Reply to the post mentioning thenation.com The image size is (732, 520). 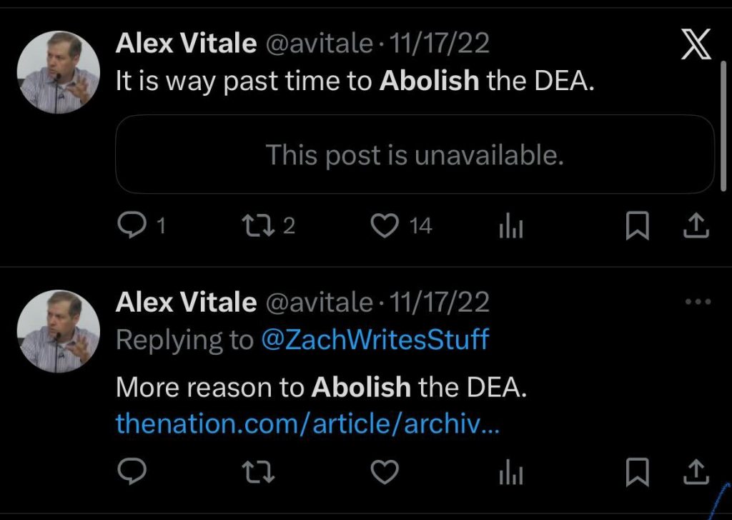(131, 472)
